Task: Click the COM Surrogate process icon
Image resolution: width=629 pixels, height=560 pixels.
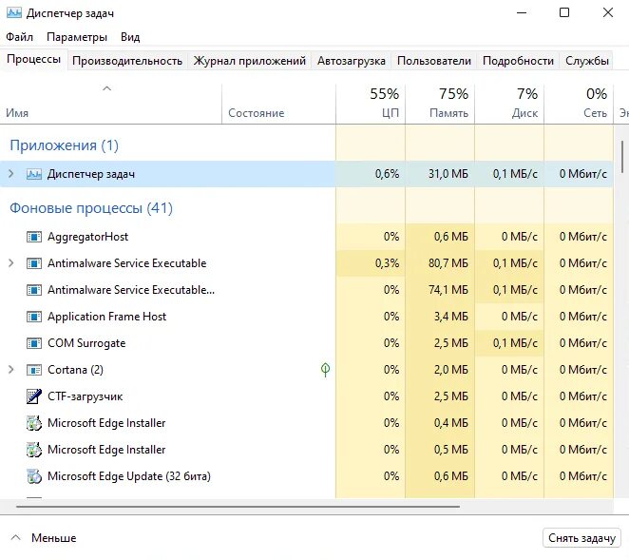Action: [34, 343]
